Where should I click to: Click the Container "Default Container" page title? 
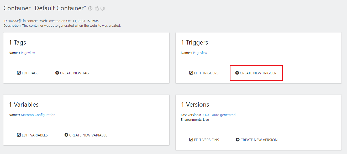45,8
